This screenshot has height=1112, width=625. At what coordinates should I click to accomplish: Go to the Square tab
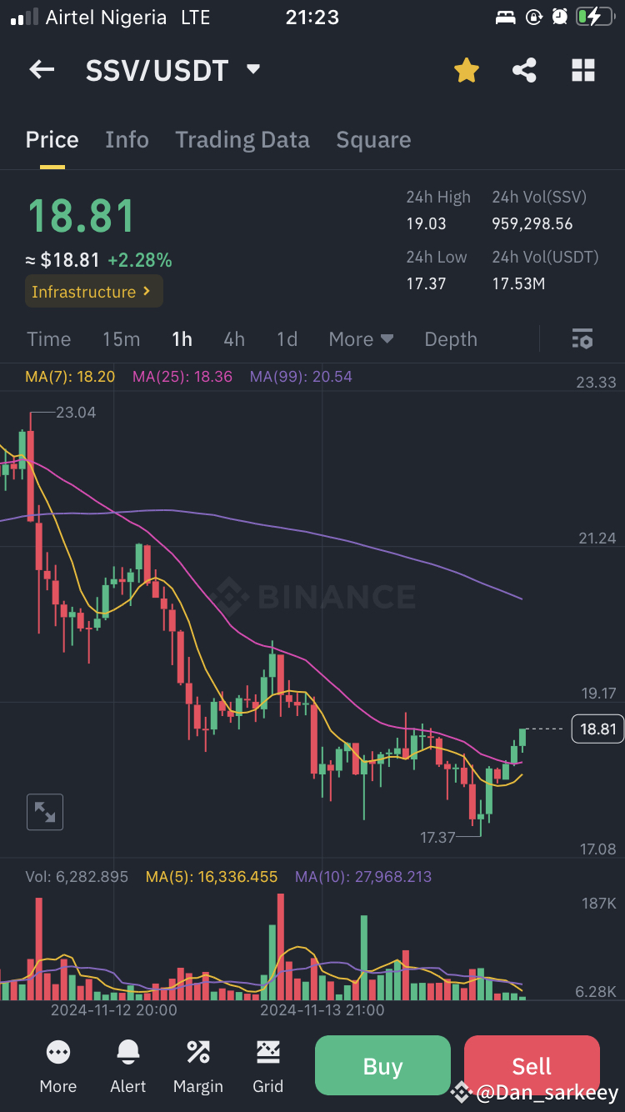(x=373, y=140)
